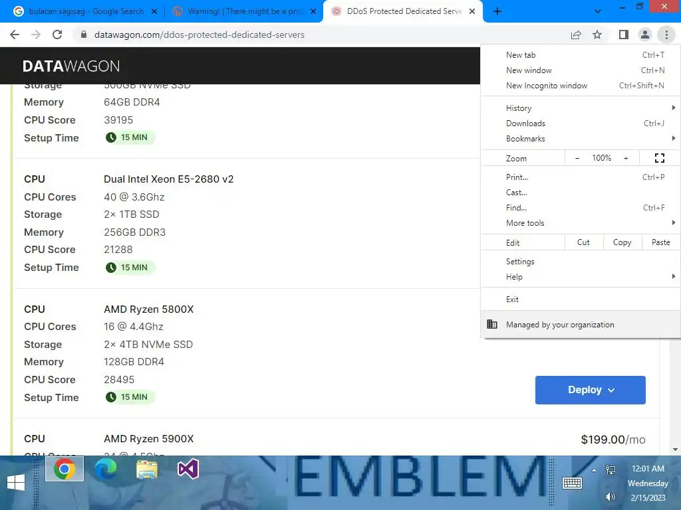
Task: Click the AMD Ryzen 5900X text
Action: pyautogui.click(x=148, y=439)
